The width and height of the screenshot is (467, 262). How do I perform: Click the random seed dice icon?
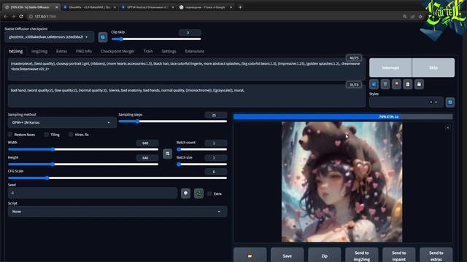(185, 194)
